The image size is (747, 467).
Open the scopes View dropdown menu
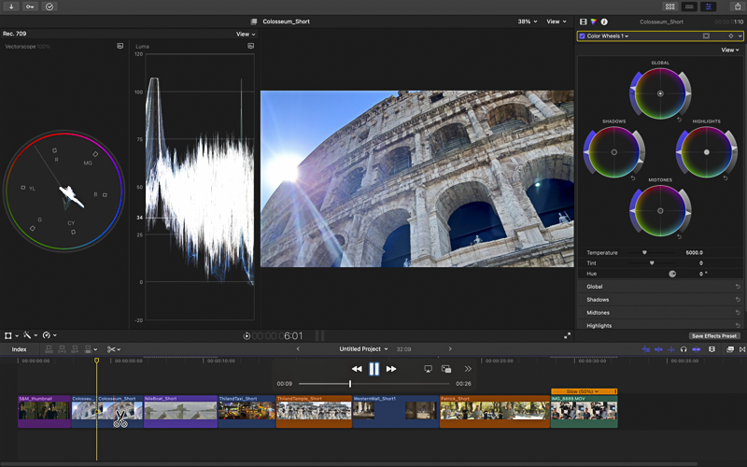tap(246, 35)
